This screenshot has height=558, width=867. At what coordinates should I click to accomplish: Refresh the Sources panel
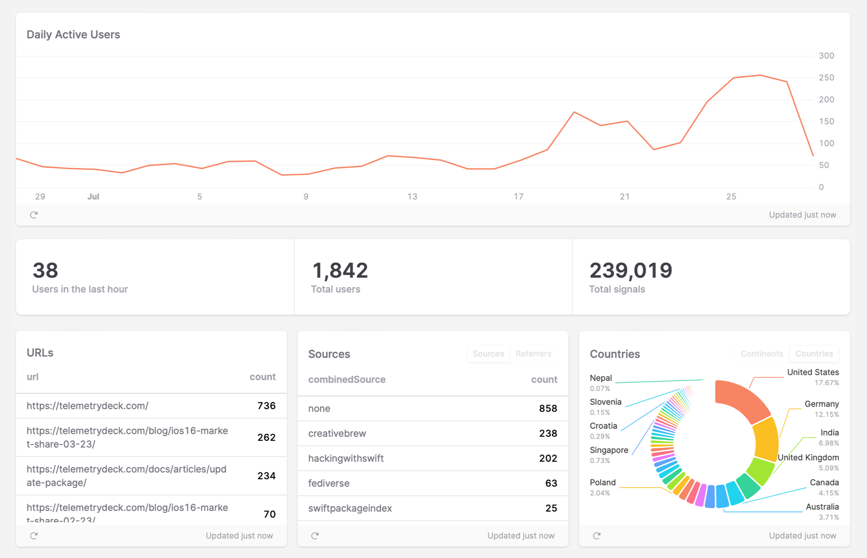tap(315, 536)
